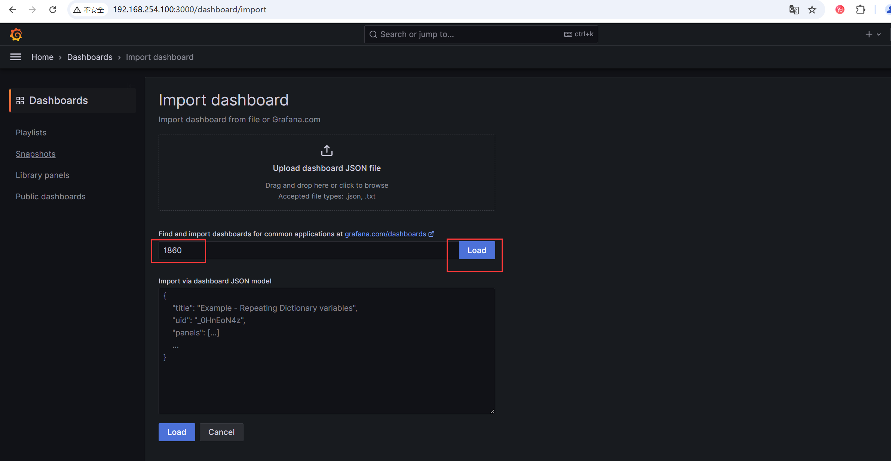Bookmark page with star icon
Viewport: 891px width, 461px height.
coord(812,10)
